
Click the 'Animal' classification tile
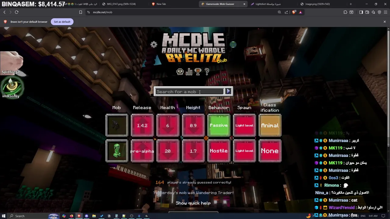270,125
